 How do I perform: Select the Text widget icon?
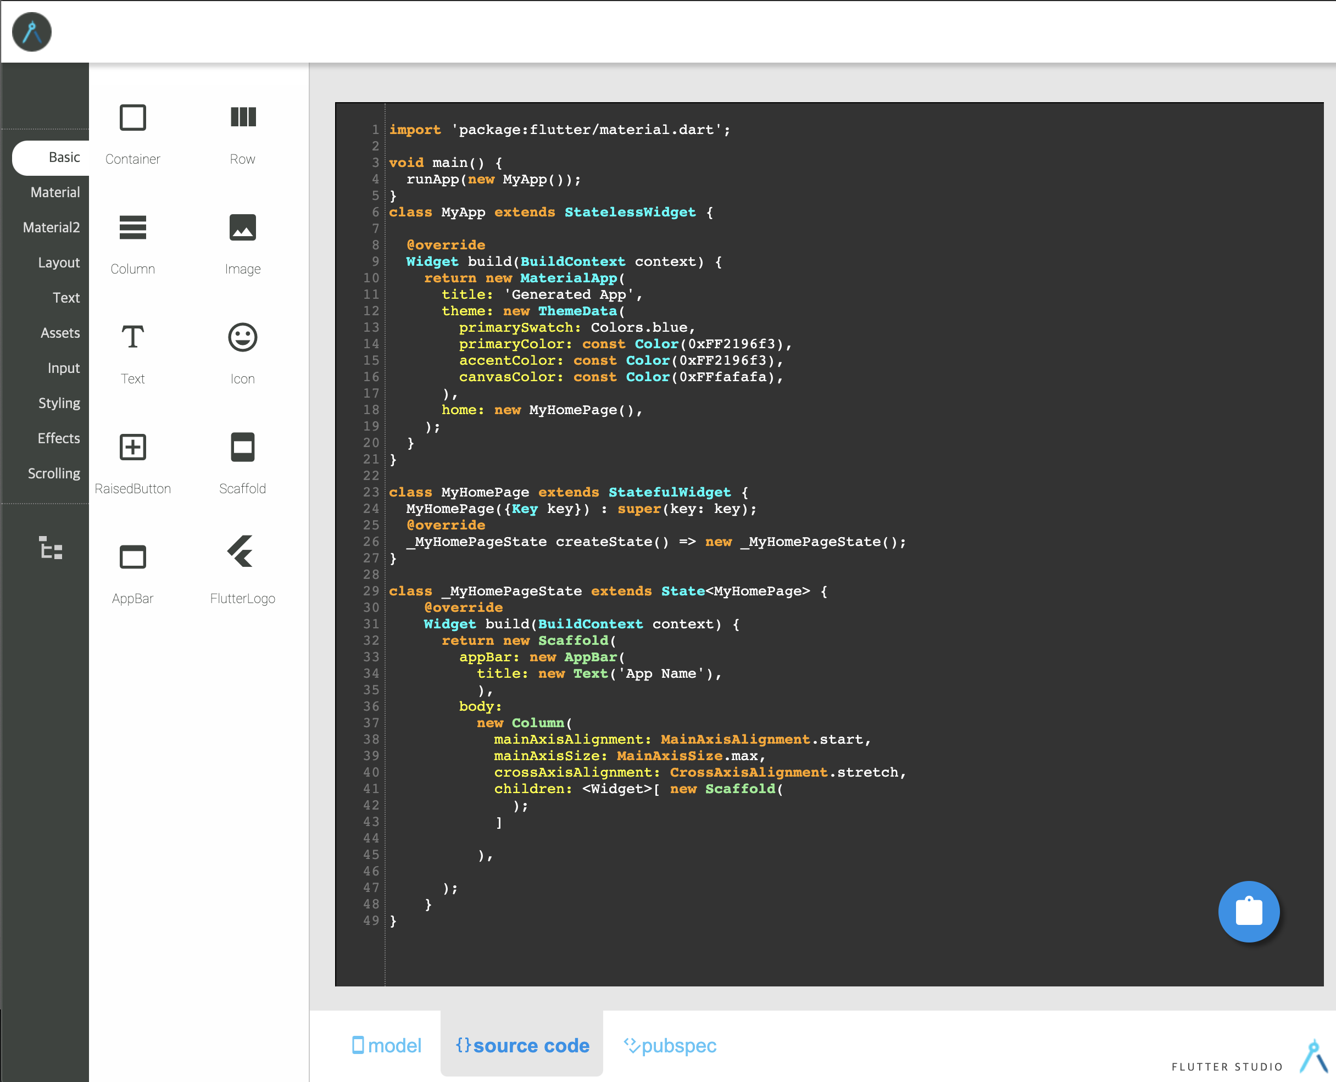(x=132, y=337)
